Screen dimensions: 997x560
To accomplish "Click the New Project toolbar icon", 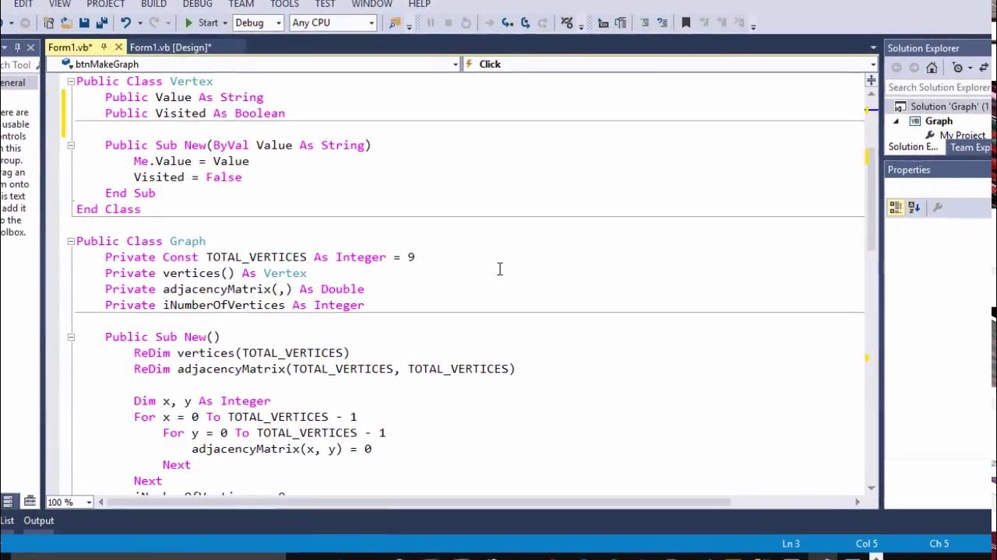I will pyautogui.click(x=48, y=23).
